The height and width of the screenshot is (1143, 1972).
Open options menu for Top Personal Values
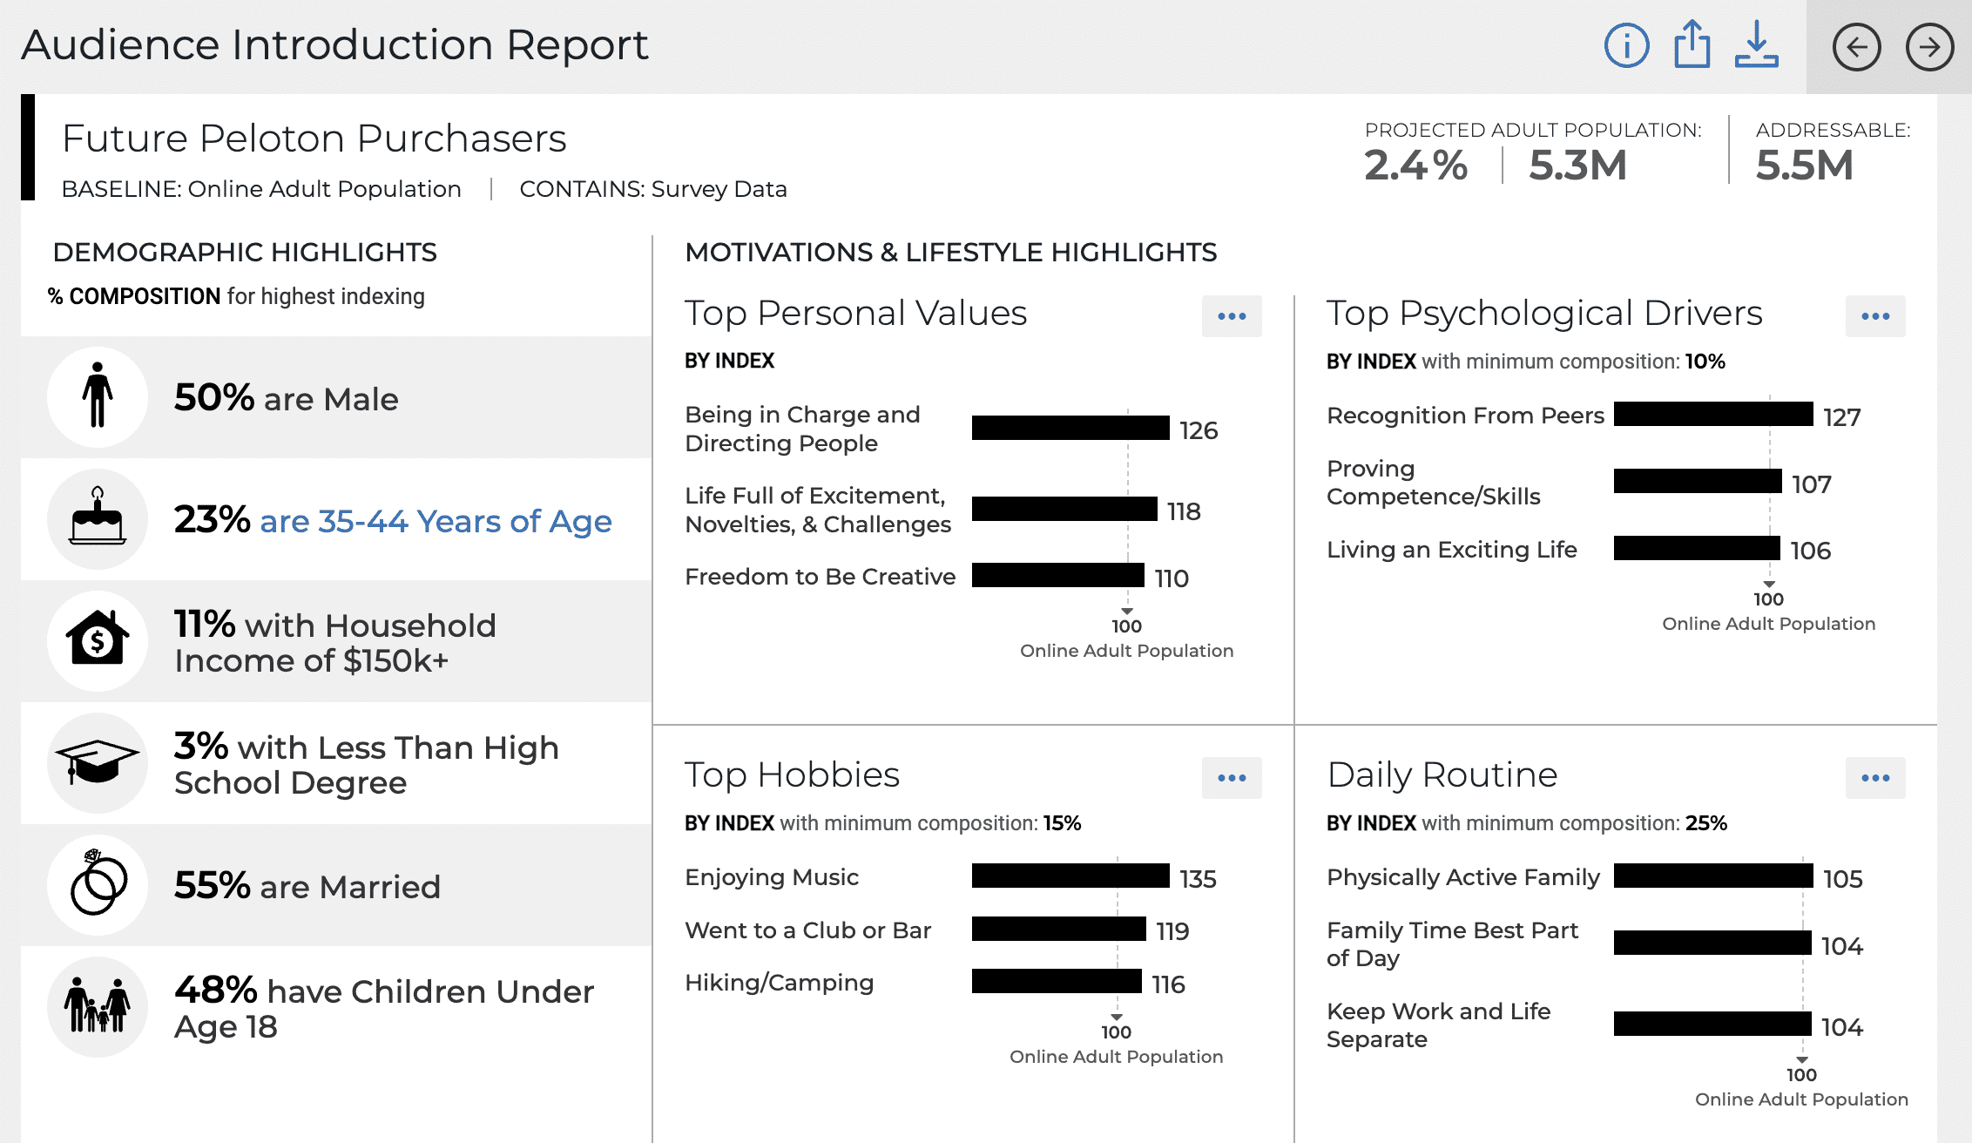coord(1232,316)
